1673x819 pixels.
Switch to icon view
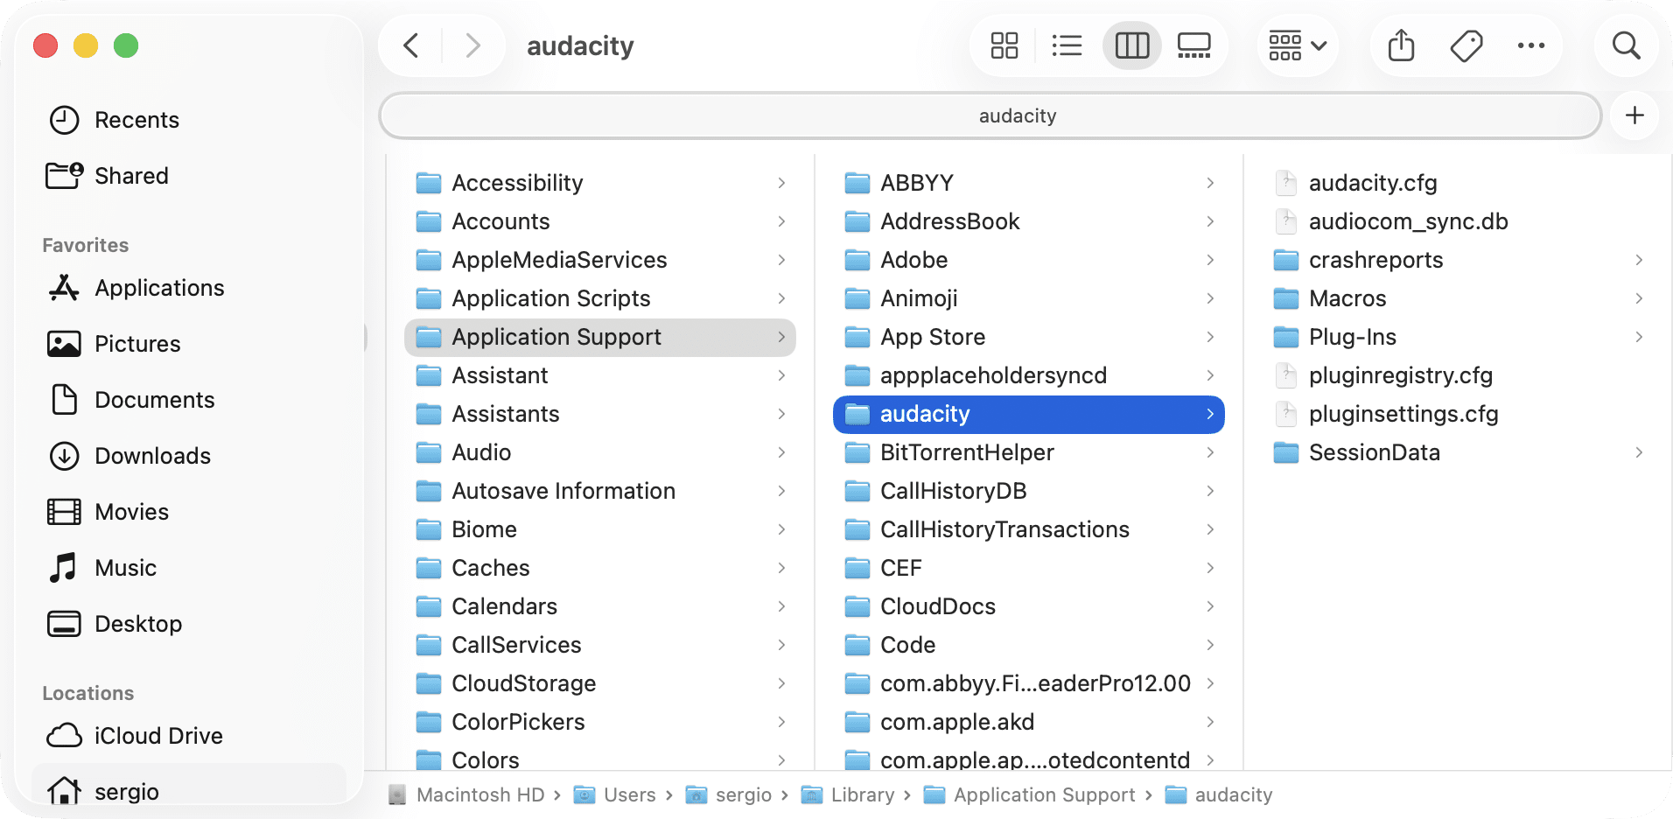tap(1004, 45)
